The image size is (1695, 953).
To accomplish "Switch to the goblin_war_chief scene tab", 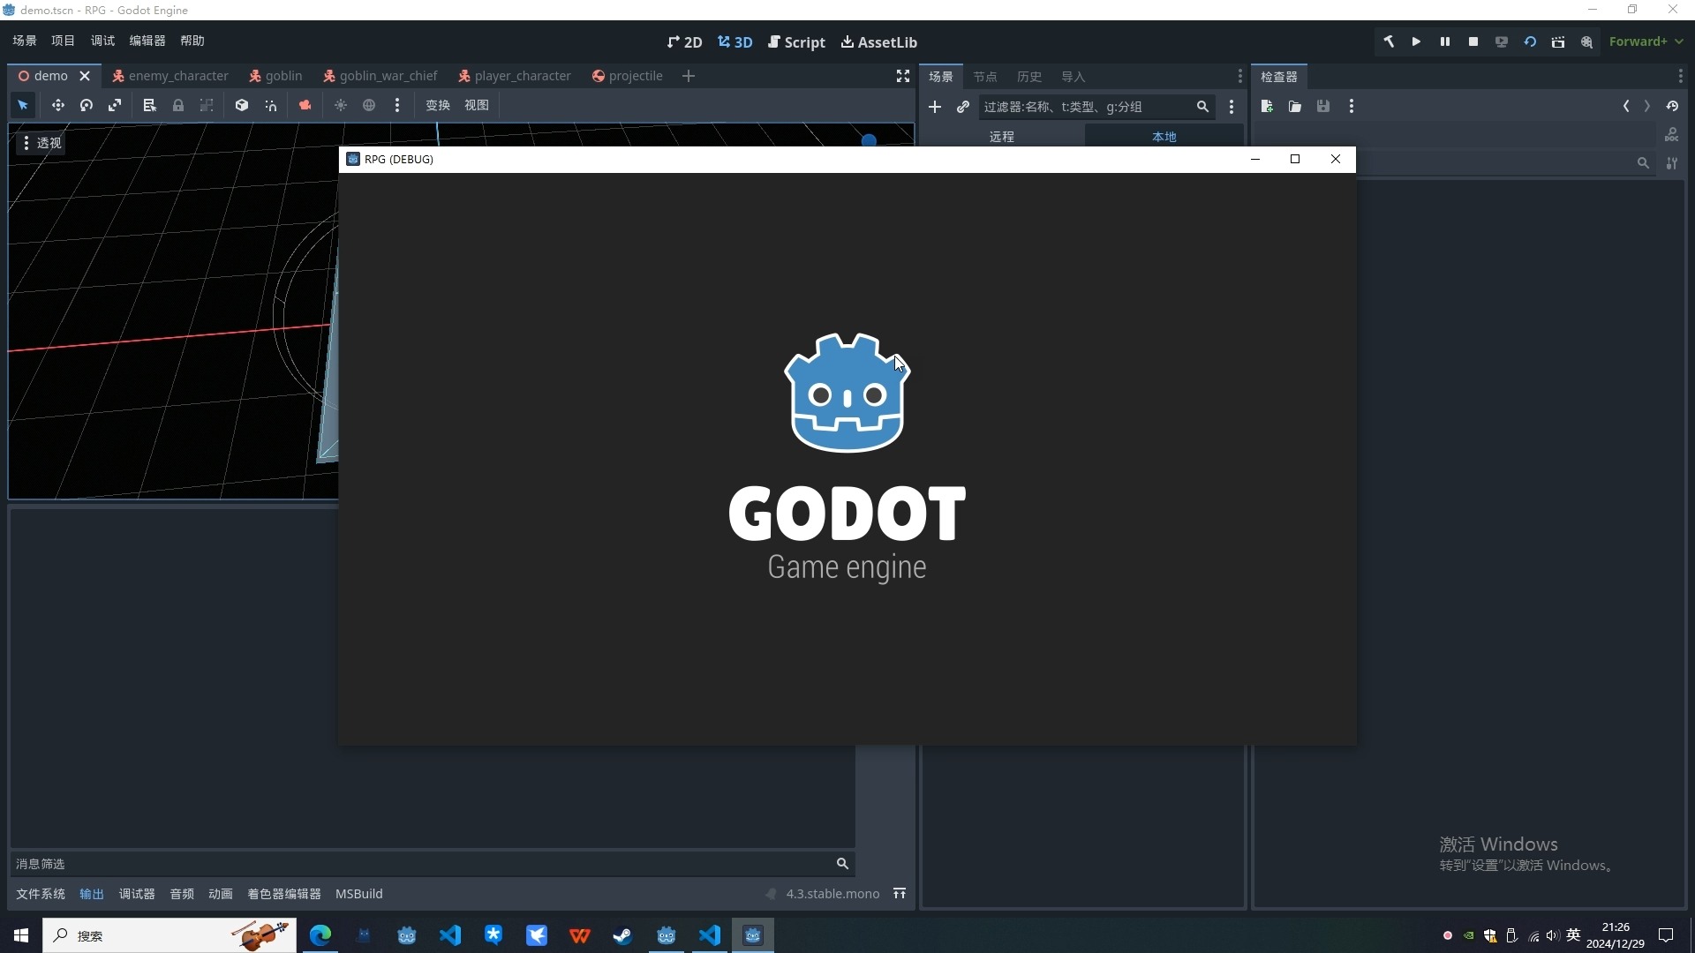I will pyautogui.click(x=380, y=76).
